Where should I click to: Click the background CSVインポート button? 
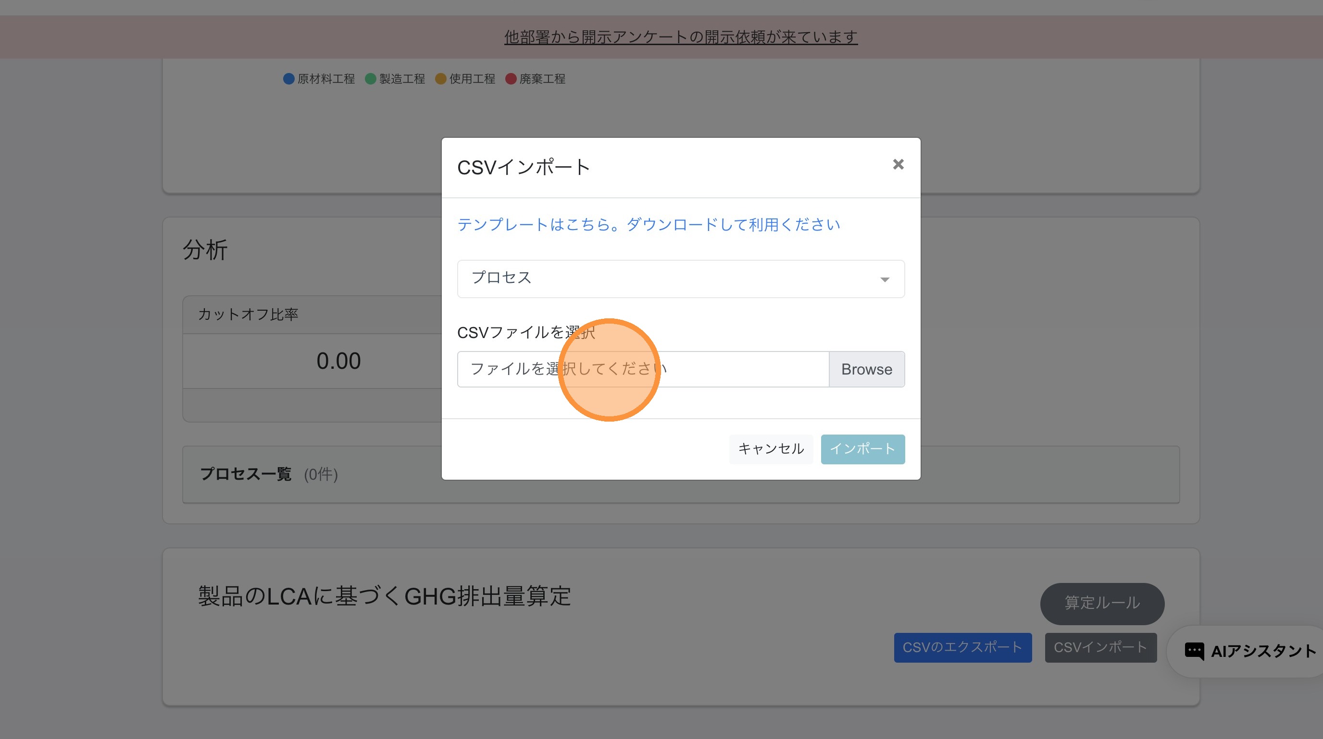[1100, 647]
